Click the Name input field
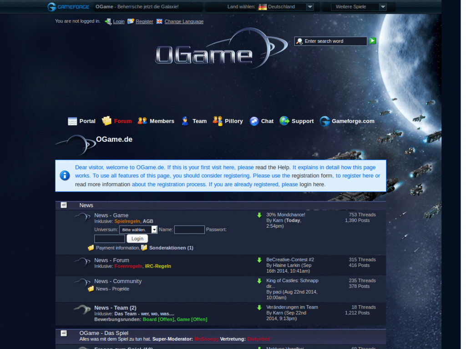 coord(189,229)
